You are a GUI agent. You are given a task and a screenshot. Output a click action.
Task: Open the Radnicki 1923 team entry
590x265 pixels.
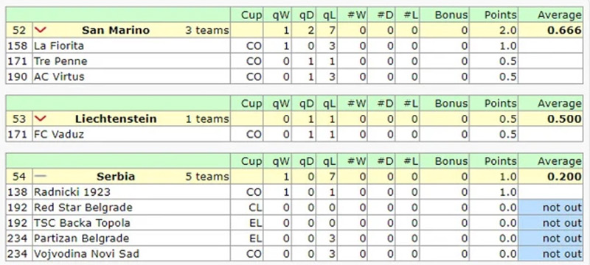click(x=72, y=192)
